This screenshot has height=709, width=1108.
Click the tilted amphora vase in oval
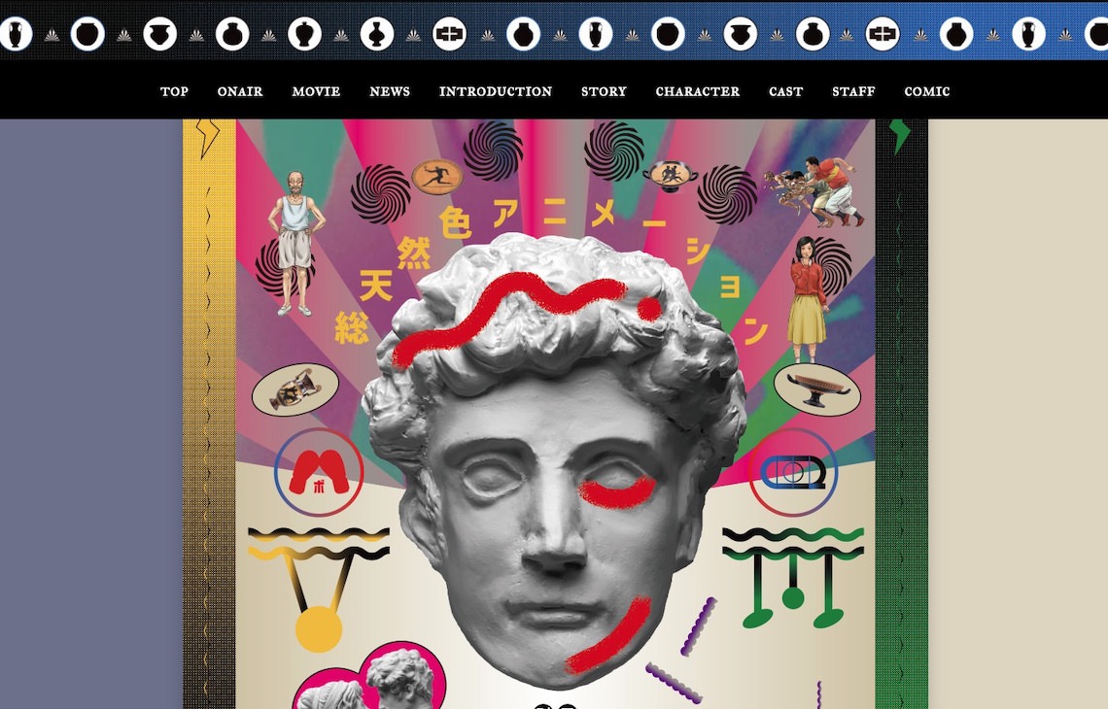[294, 390]
